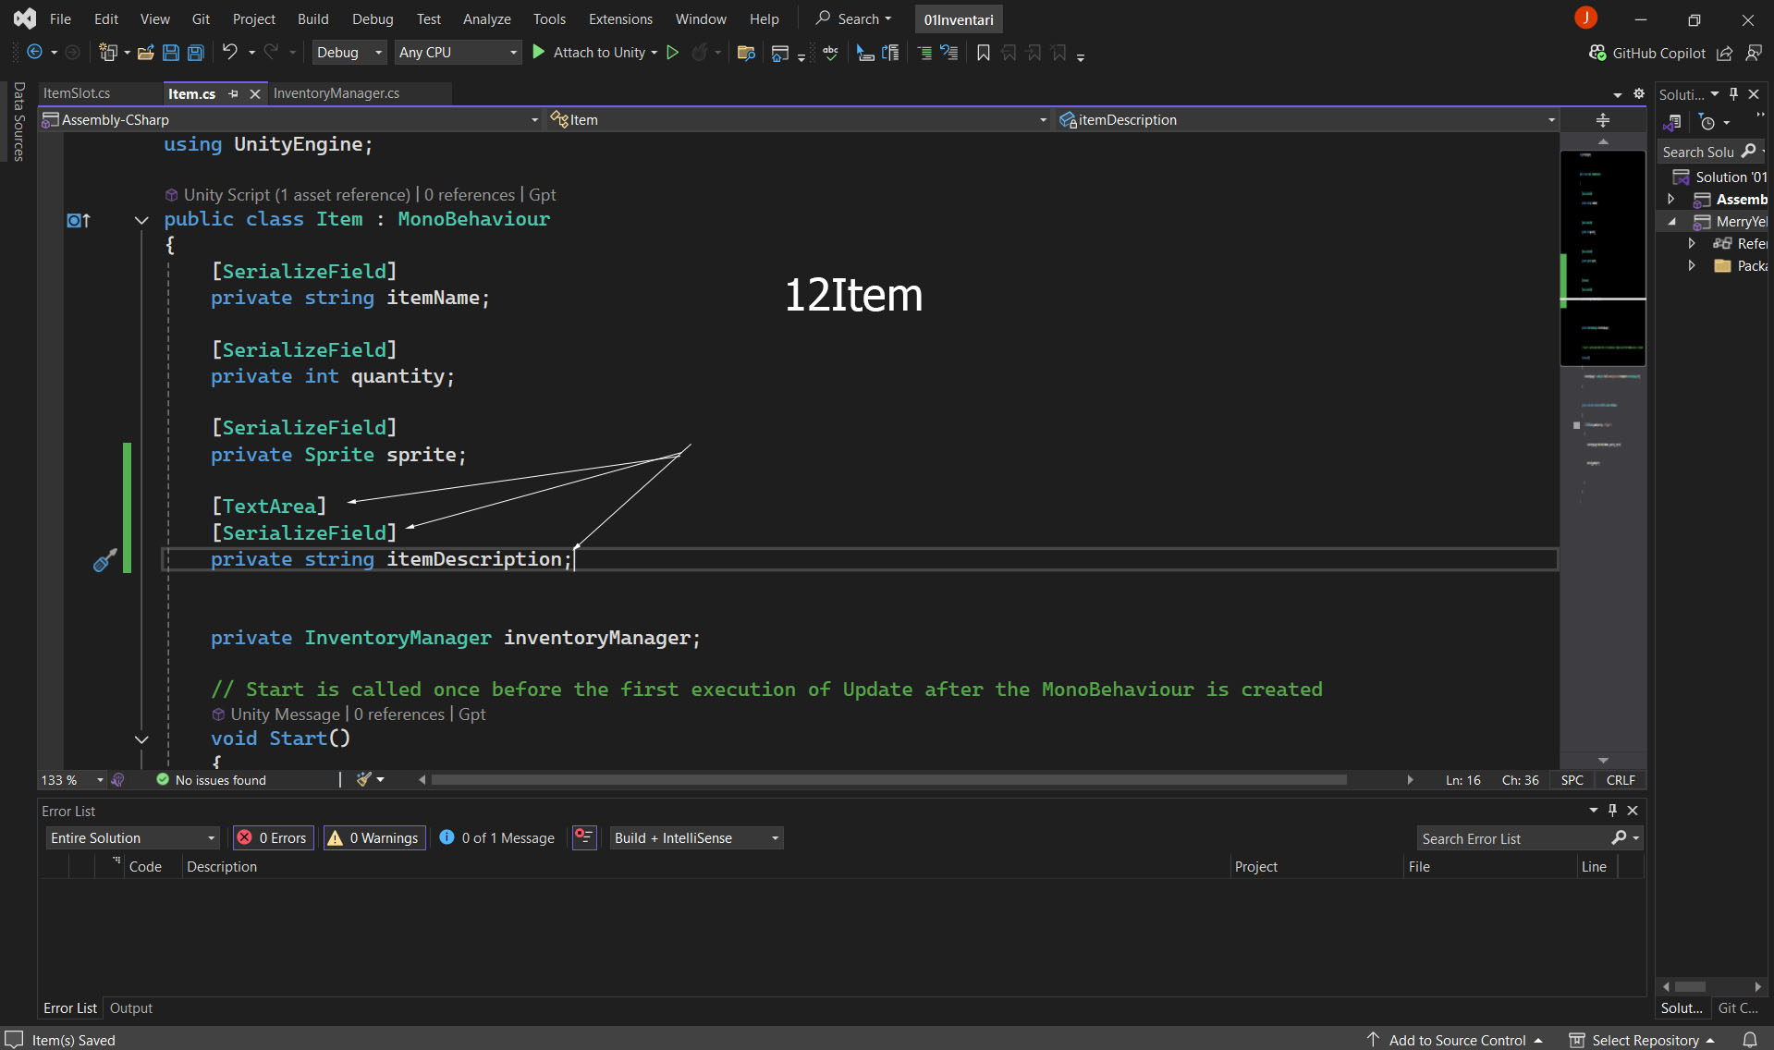Toggle the 0 Warnings filter
The height and width of the screenshot is (1050, 1774).
pos(374,837)
